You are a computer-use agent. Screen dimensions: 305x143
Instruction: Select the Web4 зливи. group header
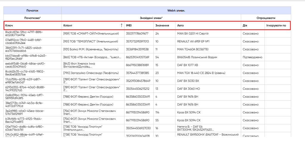pyautogui.click(x=176, y=10)
